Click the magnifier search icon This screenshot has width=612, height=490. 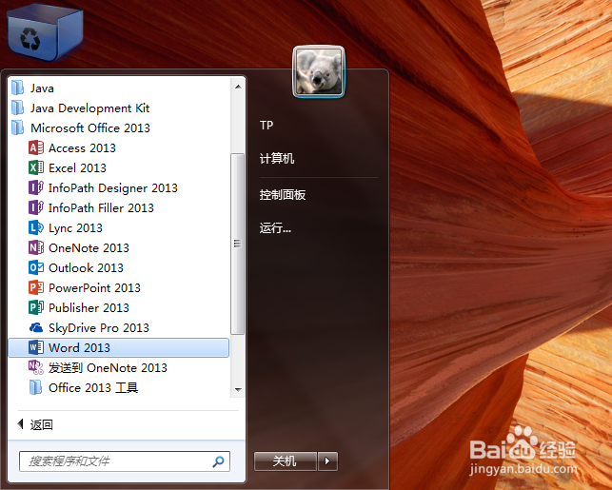click(218, 461)
